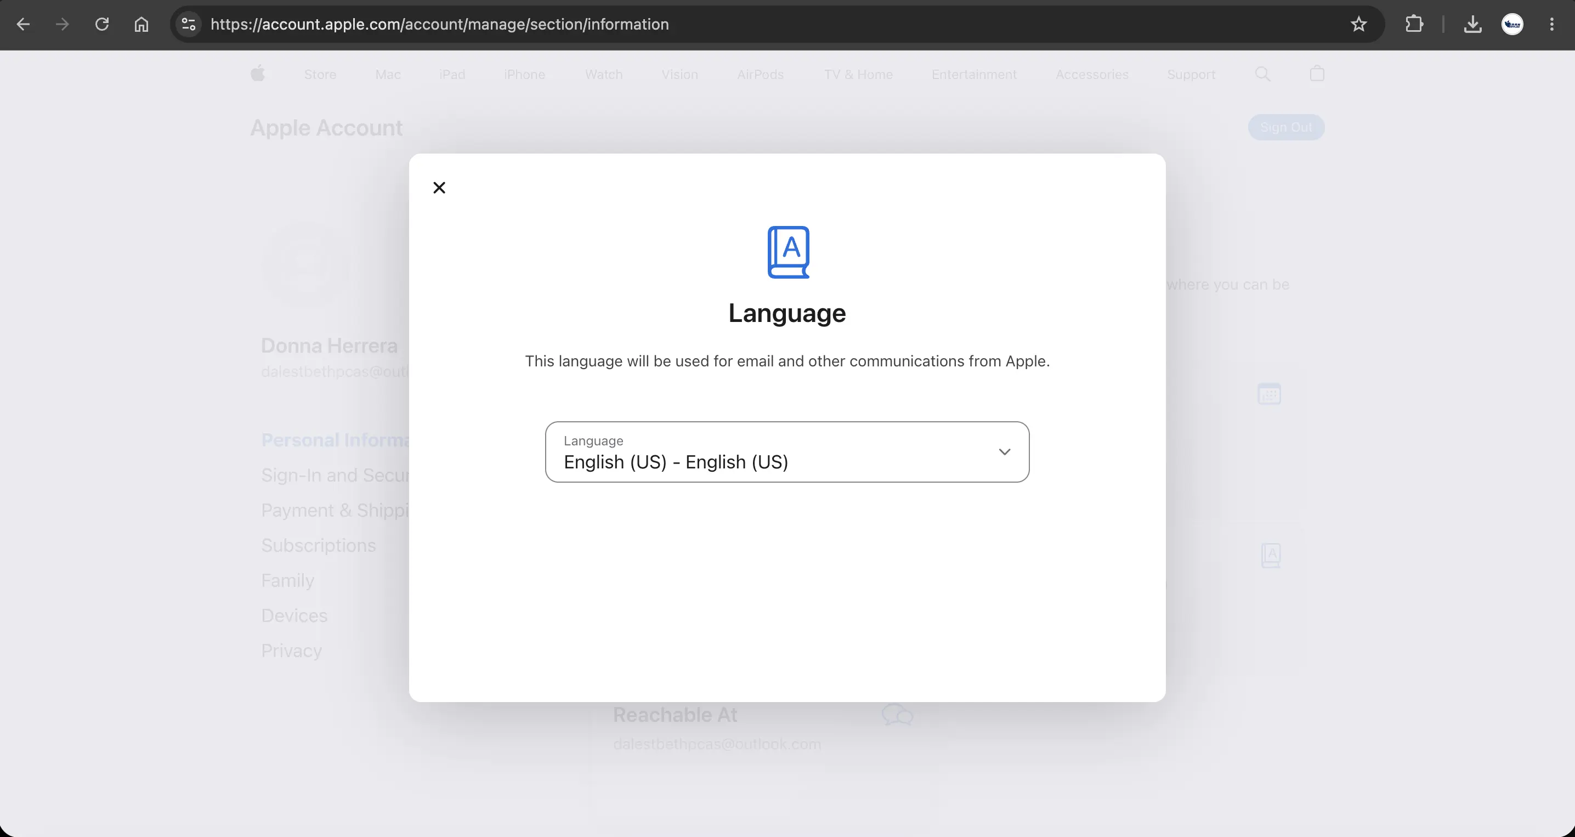Open the browser home page

coord(141,25)
